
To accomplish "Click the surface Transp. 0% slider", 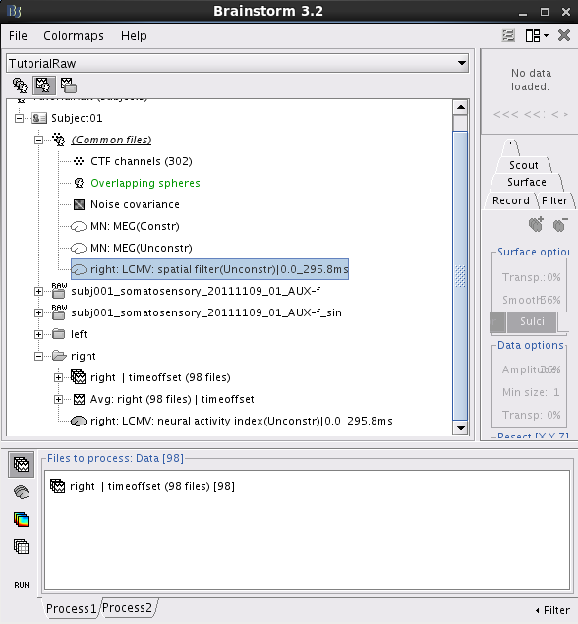I will 531,277.
